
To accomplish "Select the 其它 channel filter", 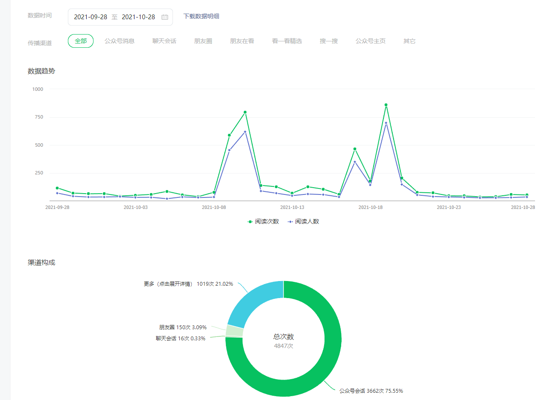I will coord(409,41).
